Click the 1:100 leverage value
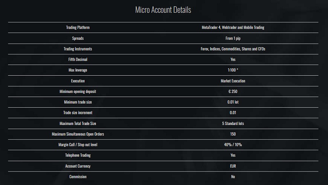The height and width of the screenshot is (185, 328). [232, 70]
